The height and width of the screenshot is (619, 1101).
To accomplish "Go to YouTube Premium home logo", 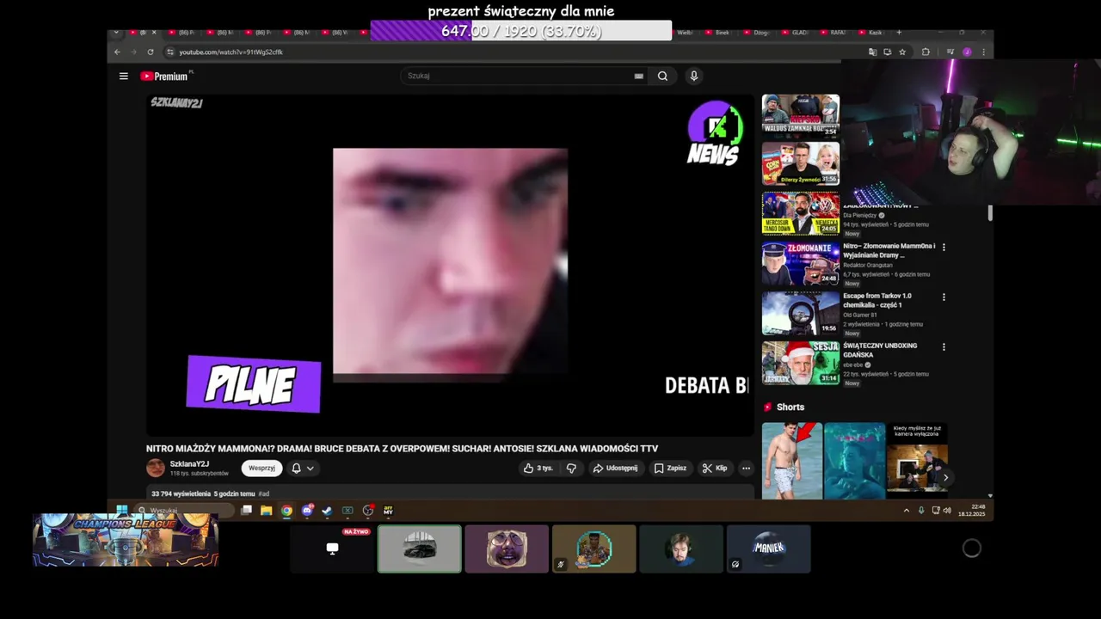I will [x=164, y=76].
